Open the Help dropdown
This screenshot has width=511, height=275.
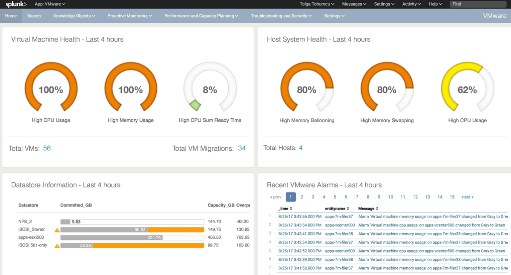pos(435,4)
